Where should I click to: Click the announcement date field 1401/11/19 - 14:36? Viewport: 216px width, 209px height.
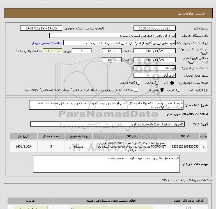[x=41, y=28]
